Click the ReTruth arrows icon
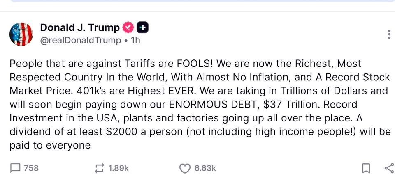This screenshot has height=183, width=395. point(99,168)
